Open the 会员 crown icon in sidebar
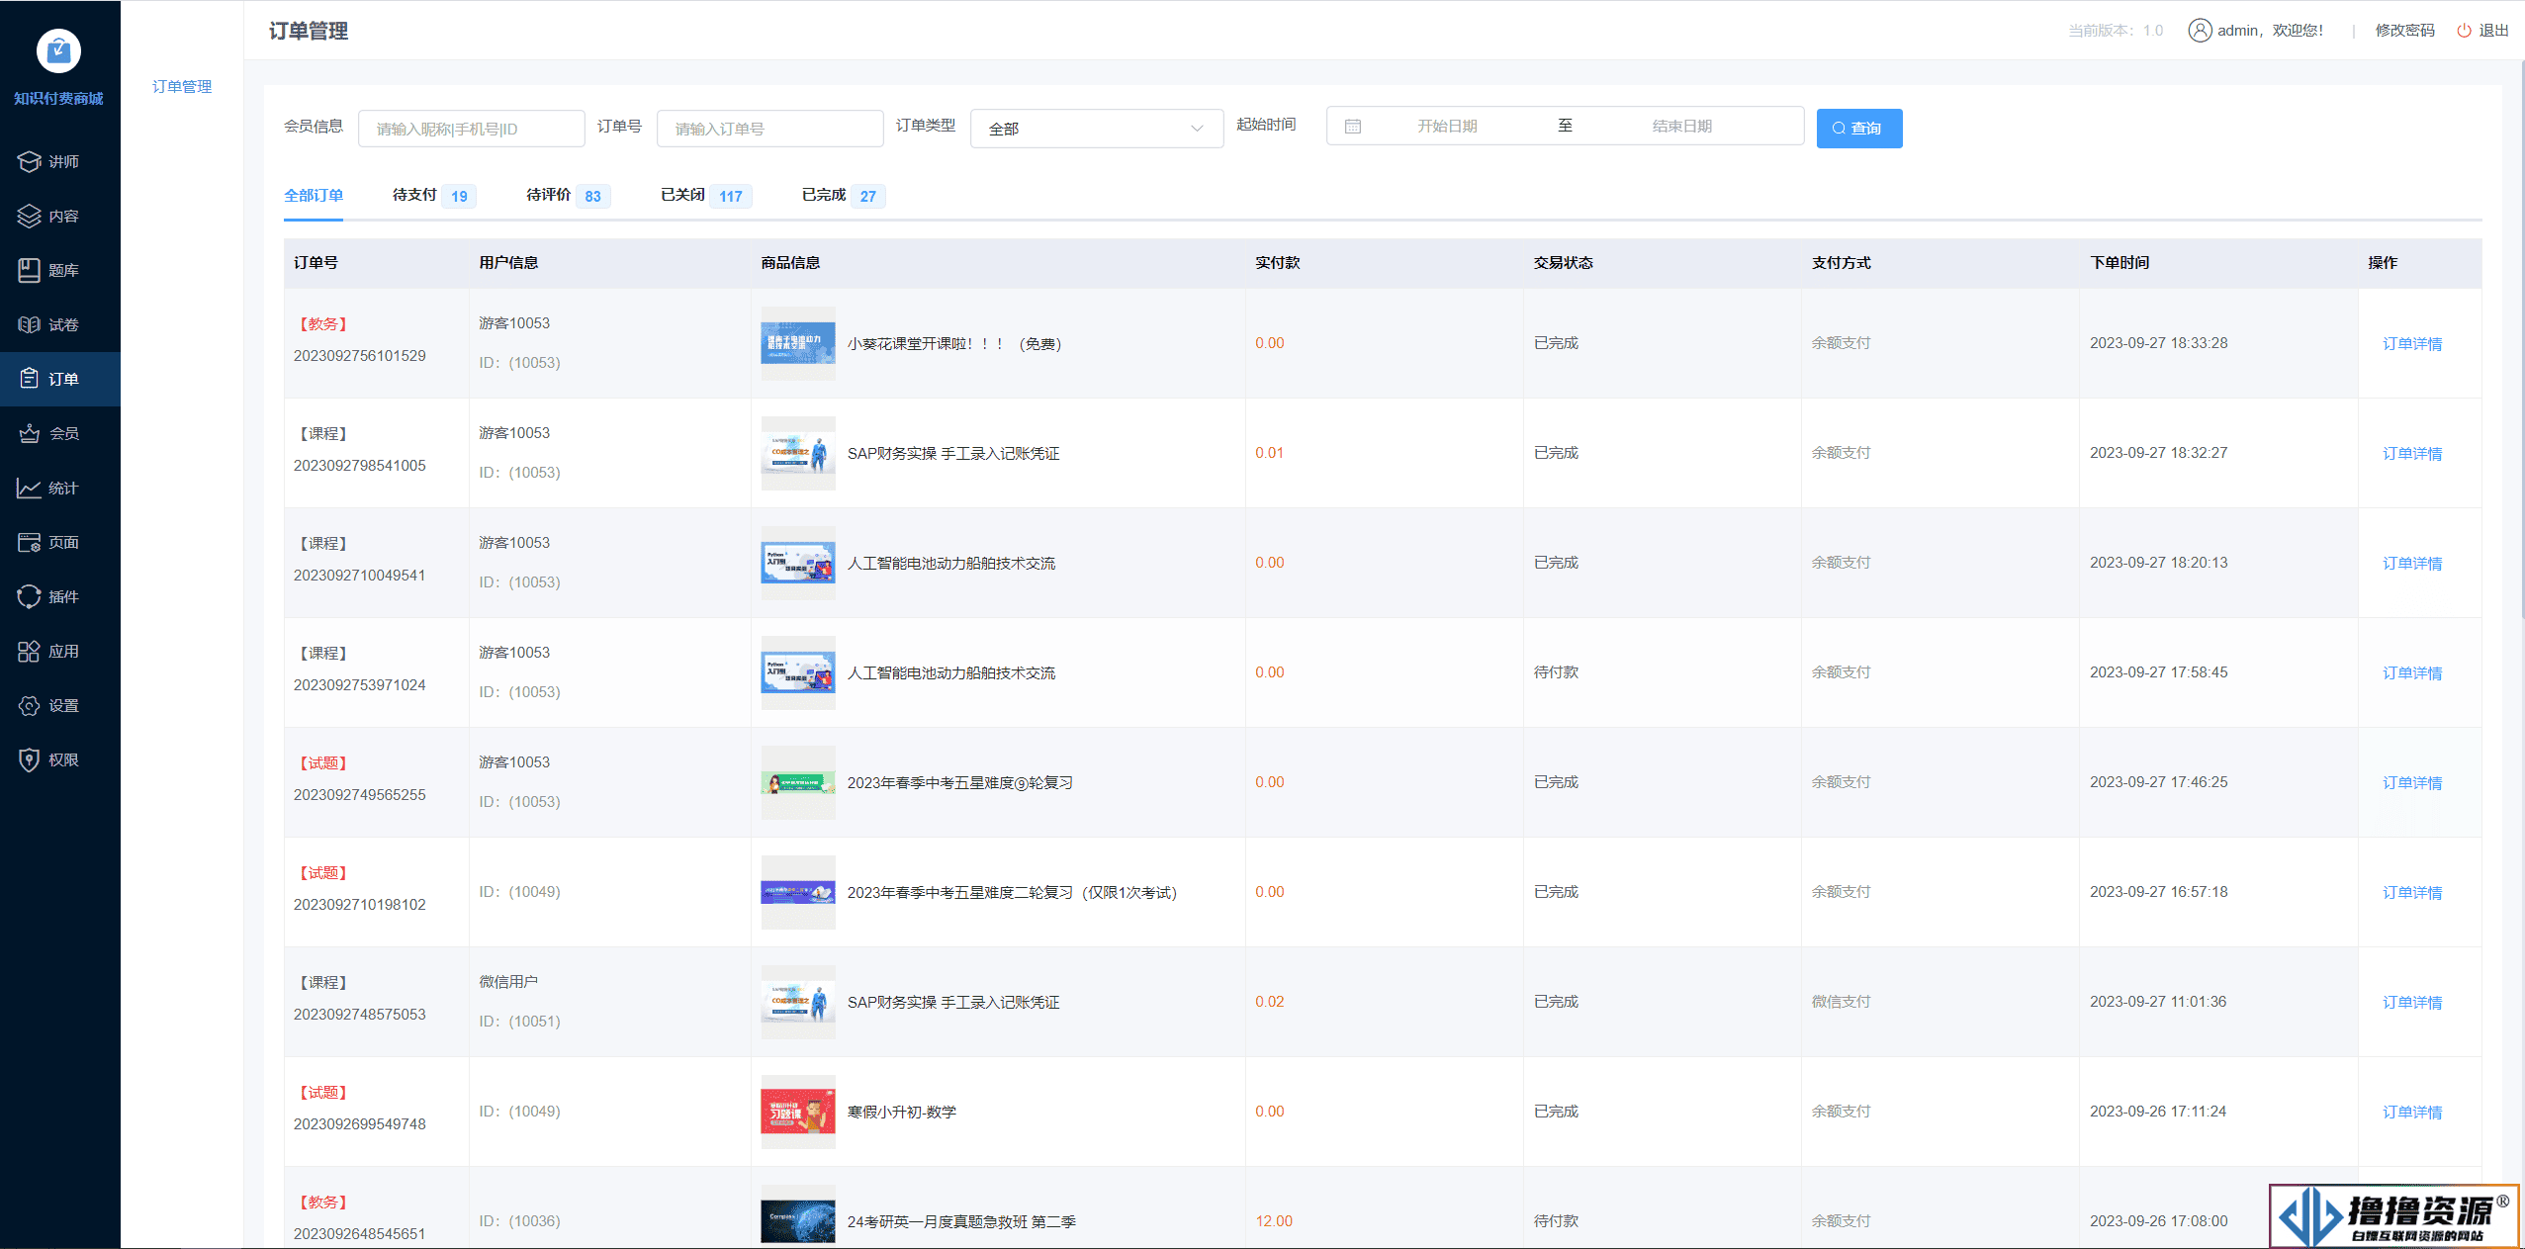 pyautogui.click(x=29, y=433)
